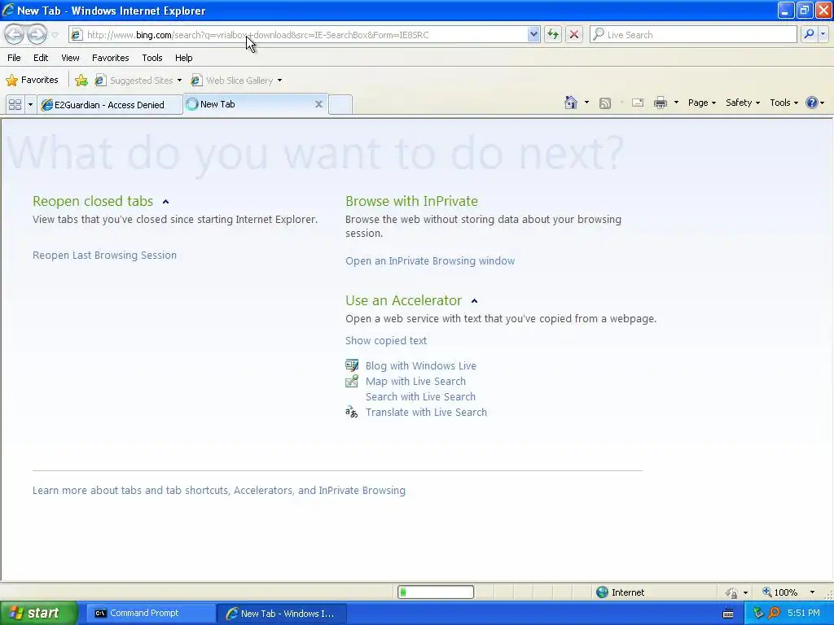Screen dimensions: 834x625
Task: Click the Read Mail icon
Action: click(638, 103)
